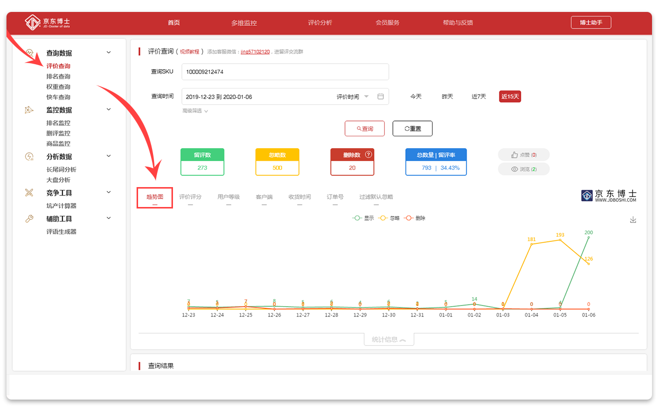
Task: Click the 京东博士 logo in the header
Action: click(x=48, y=22)
